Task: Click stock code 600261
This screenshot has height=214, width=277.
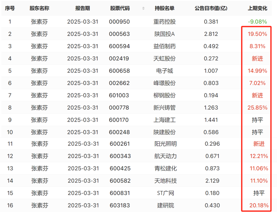Action: click(120, 144)
